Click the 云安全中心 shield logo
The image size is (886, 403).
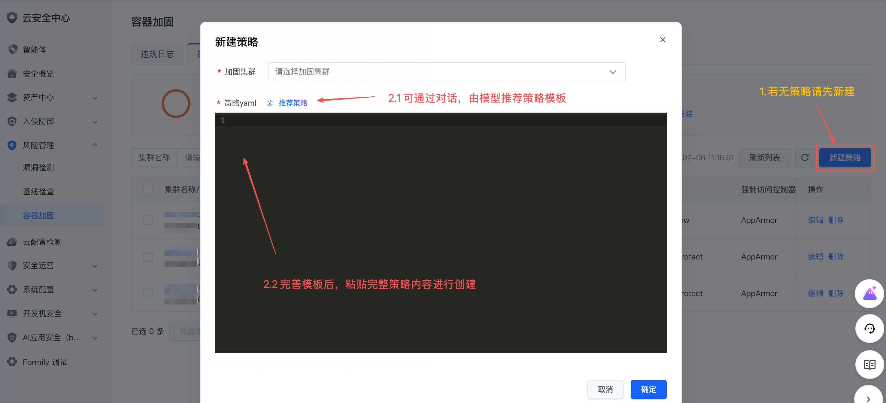point(12,17)
